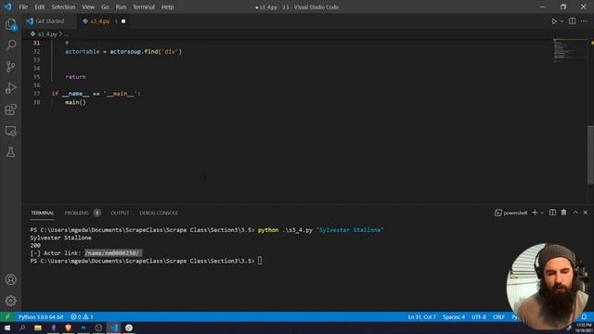Open the Brave browser from the taskbar
Viewport: 594px width, 334px height.
68,328
